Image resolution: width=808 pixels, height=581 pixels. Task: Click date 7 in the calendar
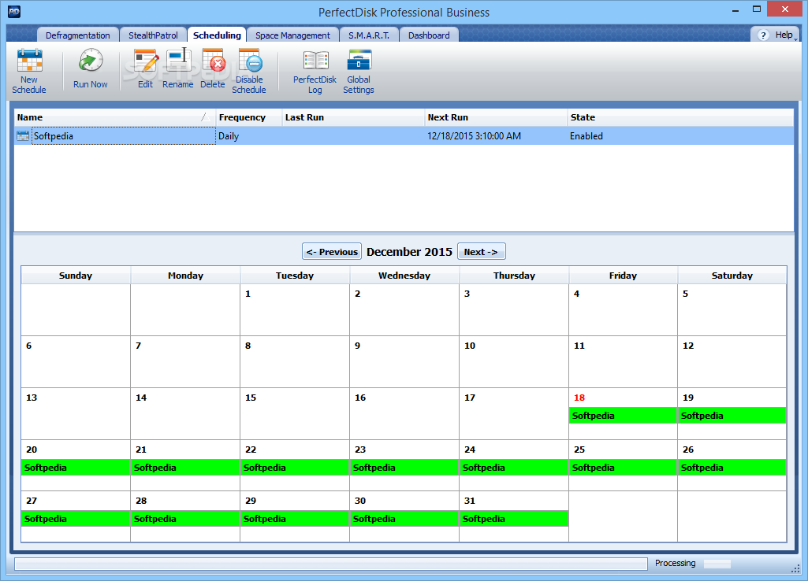tap(138, 346)
